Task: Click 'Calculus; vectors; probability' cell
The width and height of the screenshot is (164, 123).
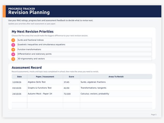Action: [116, 94]
